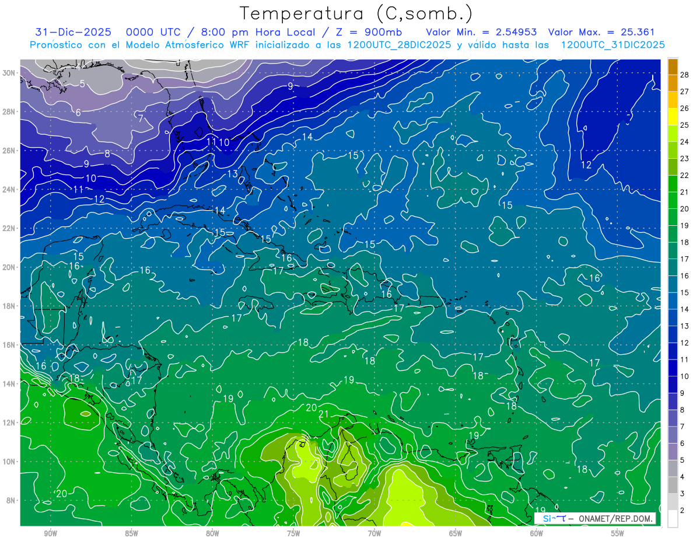
Task: Click "Valor Min. = 2.54953" text
Action: pyautogui.click(x=482, y=32)
